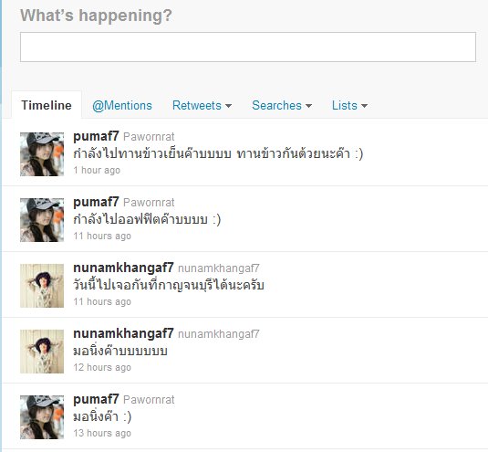488x452 pixels.
Task: Open nunamkhangaf7 username on 12 hours ago tweet
Action: (x=123, y=333)
